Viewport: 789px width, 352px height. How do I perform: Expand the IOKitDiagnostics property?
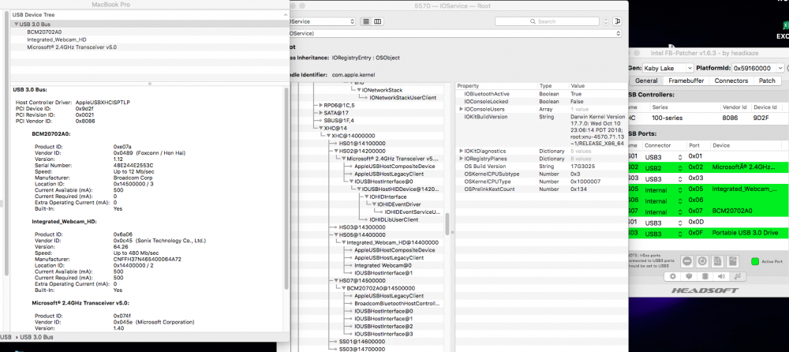click(x=461, y=151)
